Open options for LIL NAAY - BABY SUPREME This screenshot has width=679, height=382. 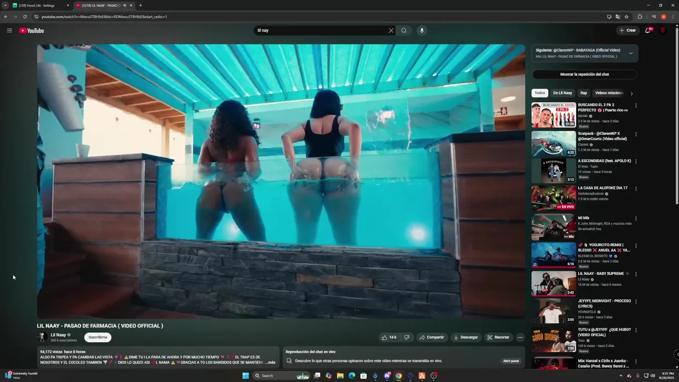(636, 274)
